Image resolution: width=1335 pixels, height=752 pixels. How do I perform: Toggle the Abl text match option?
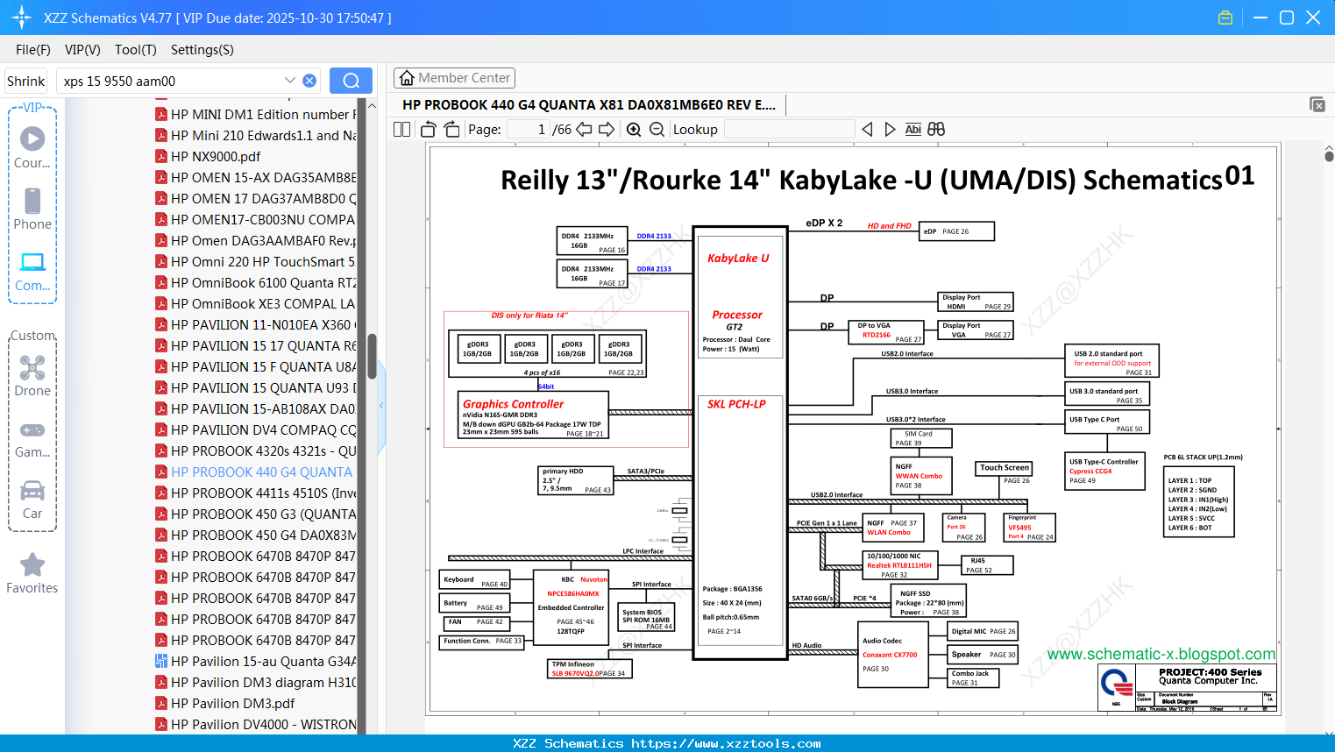tap(912, 129)
